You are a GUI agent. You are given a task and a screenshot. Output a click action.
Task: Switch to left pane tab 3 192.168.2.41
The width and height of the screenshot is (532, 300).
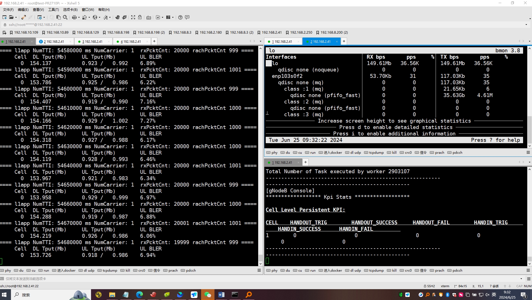(93, 41)
